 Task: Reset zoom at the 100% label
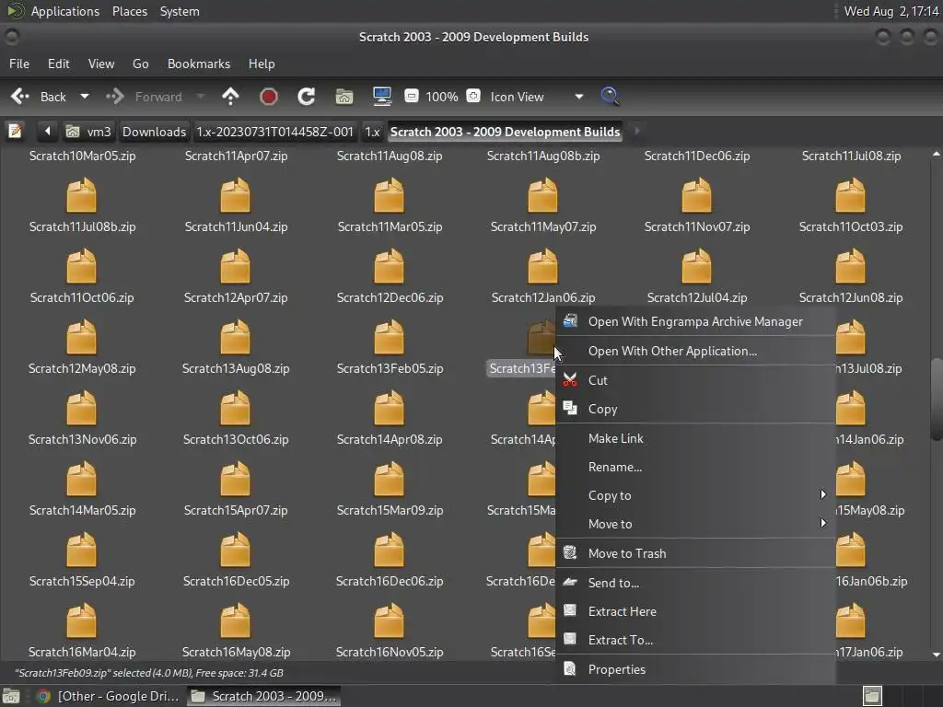(x=442, y=97)
